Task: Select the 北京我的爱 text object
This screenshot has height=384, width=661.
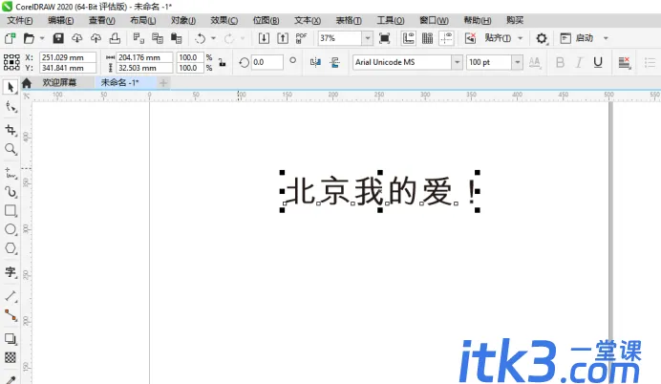Action: point(380,191)
